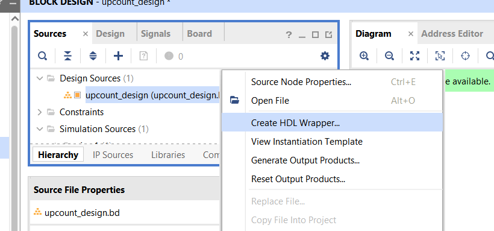The width and height of the screenshot is (494, 231).
Task: Zoom to fit the Diagram
Action: coord(415,56)
